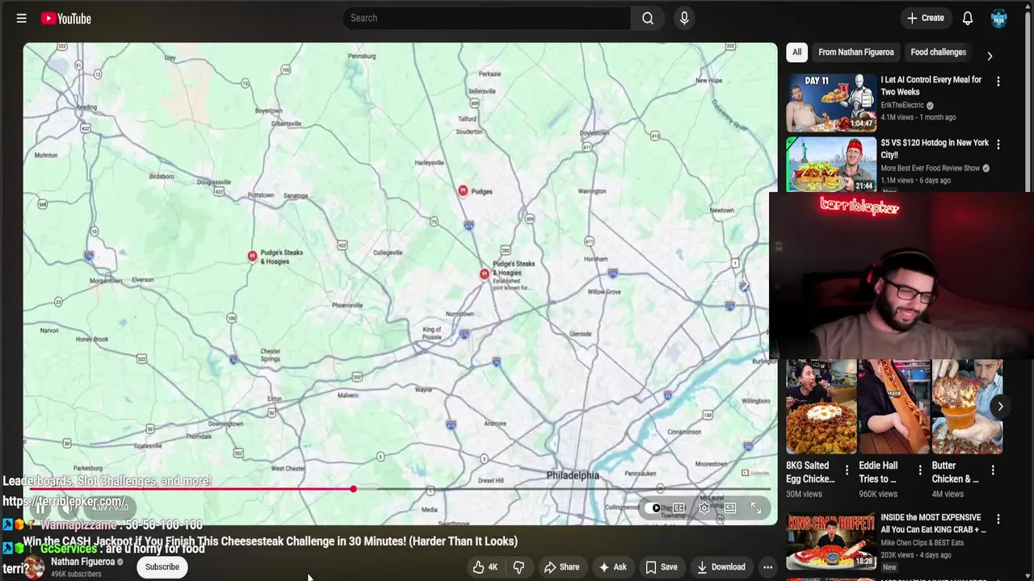Pause the video
Screen dimensions: 1034x581
point(40,508)
